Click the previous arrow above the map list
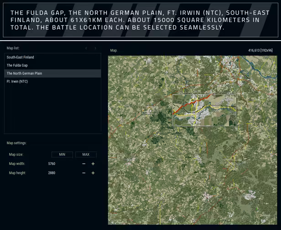This screenshot has height=230, width=281. pos(86,48)
